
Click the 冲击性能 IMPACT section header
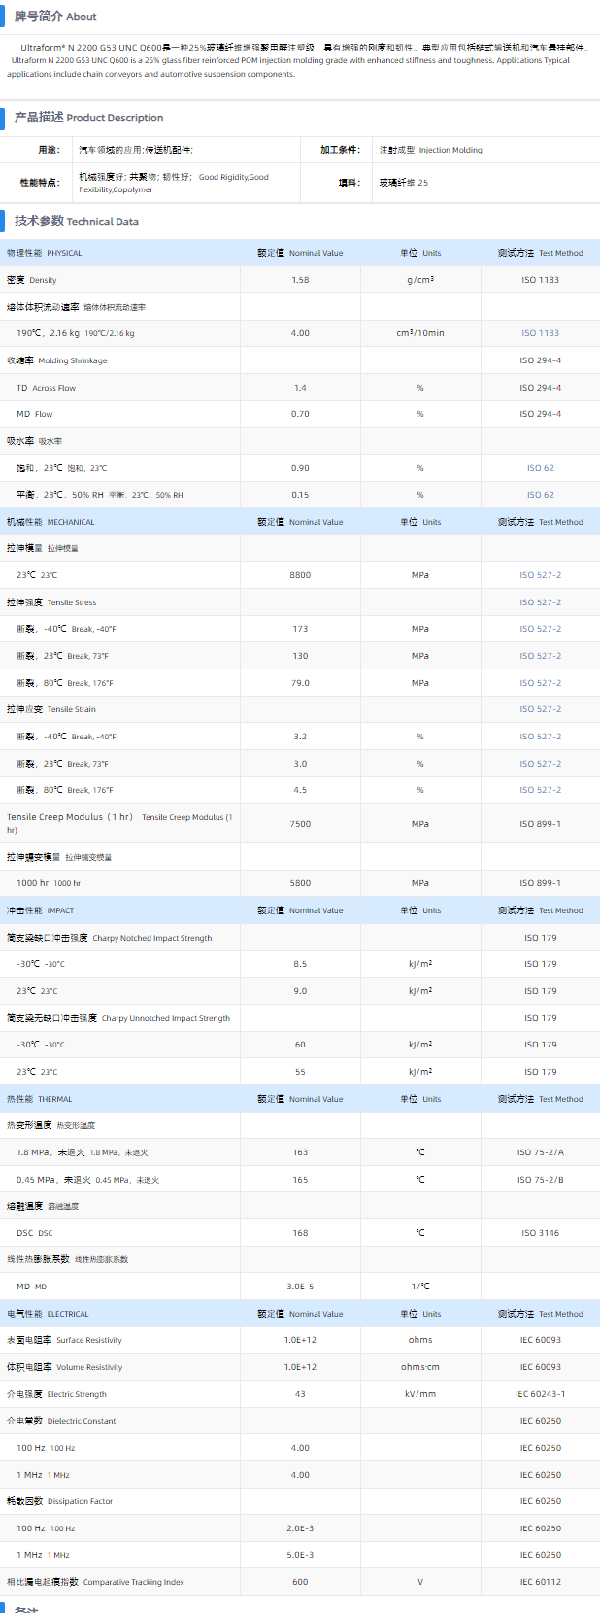(40, 910)
